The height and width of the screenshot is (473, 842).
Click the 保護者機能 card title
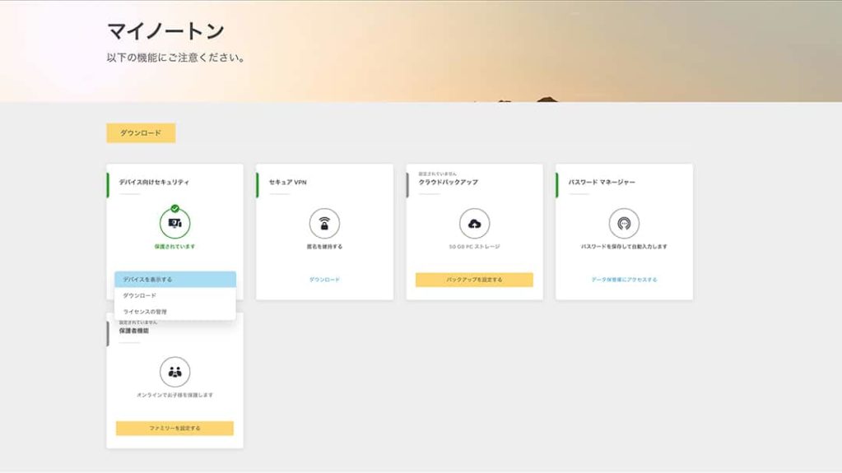[133, 331]
